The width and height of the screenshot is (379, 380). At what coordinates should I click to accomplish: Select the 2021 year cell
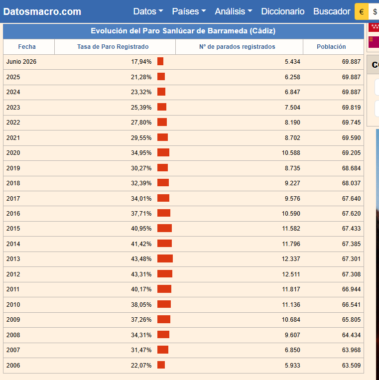(13, 137)
